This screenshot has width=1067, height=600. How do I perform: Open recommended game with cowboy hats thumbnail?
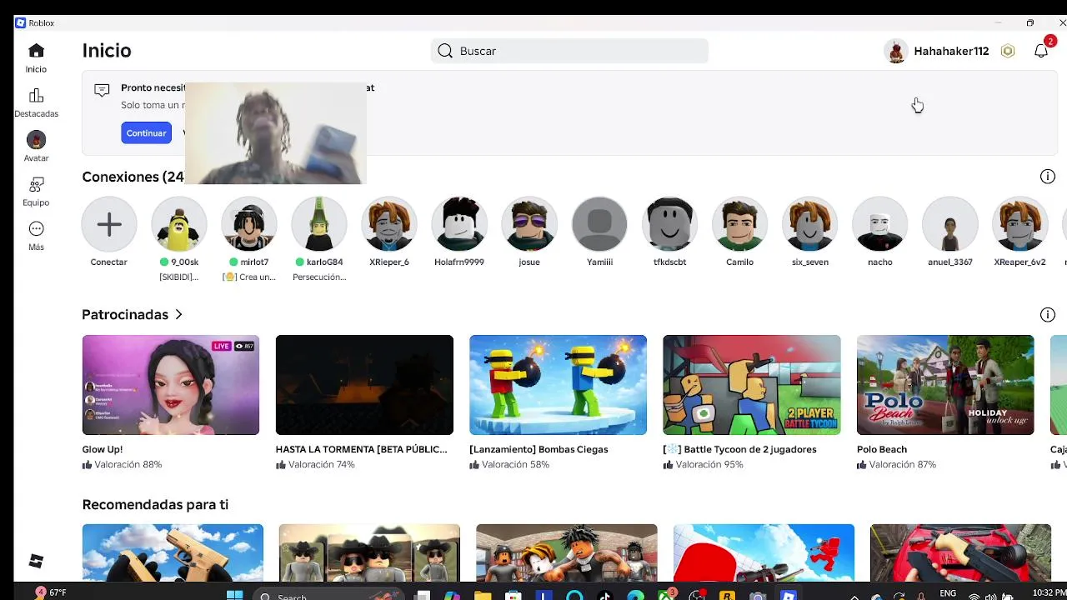pos(369,552)
